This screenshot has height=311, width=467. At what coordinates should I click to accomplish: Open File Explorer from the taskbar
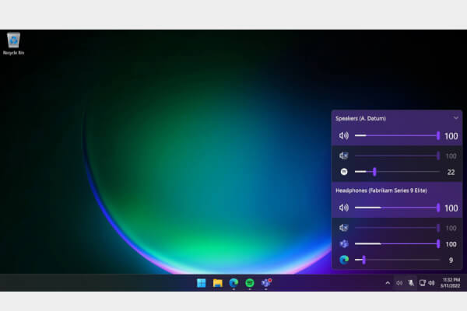click(218, 283)
